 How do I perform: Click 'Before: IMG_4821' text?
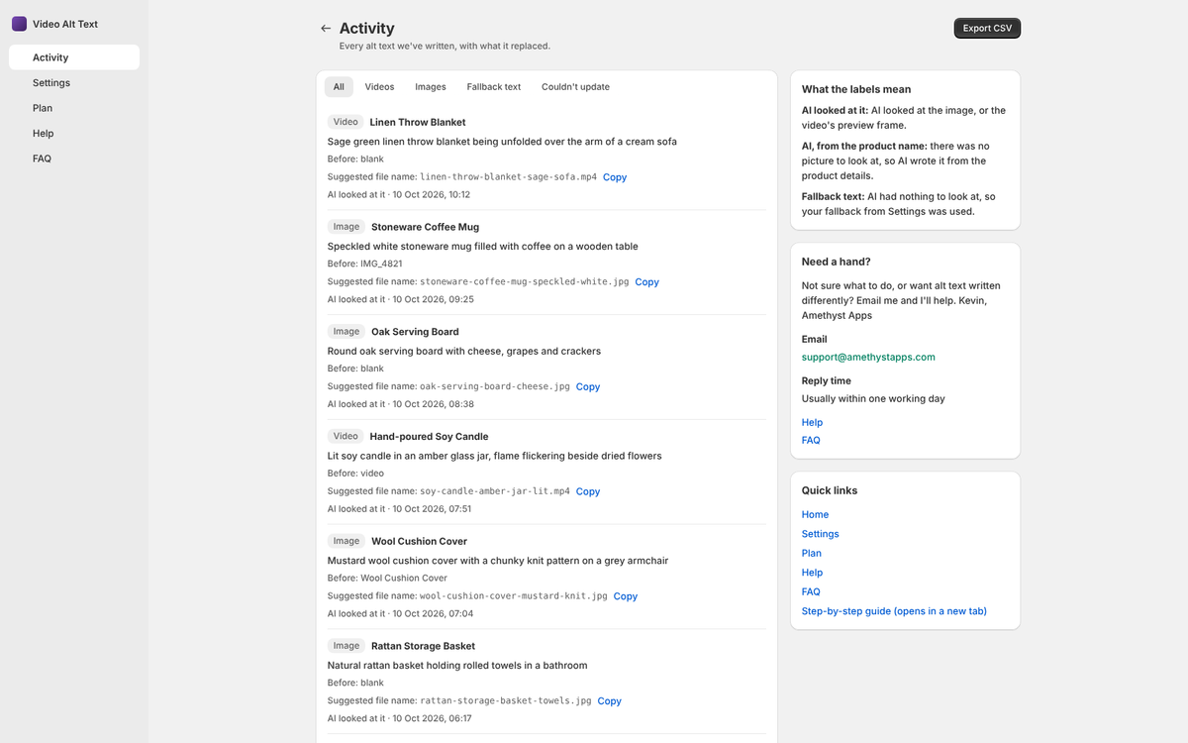[x=365, y=265]
